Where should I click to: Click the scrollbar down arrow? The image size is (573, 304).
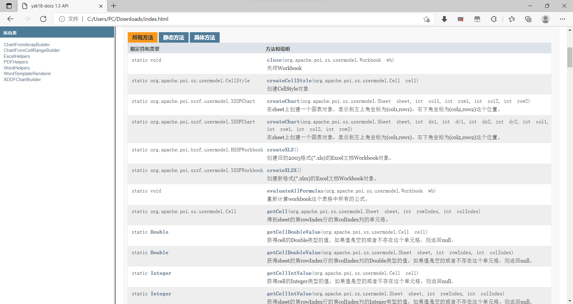click(570, 301)
